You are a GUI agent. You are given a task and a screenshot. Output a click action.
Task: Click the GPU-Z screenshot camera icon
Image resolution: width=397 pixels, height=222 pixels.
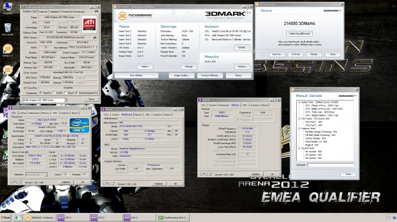(97, 11)
